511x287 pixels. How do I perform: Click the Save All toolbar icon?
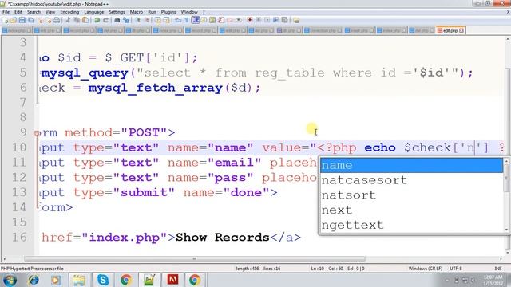tap(30, 20)
